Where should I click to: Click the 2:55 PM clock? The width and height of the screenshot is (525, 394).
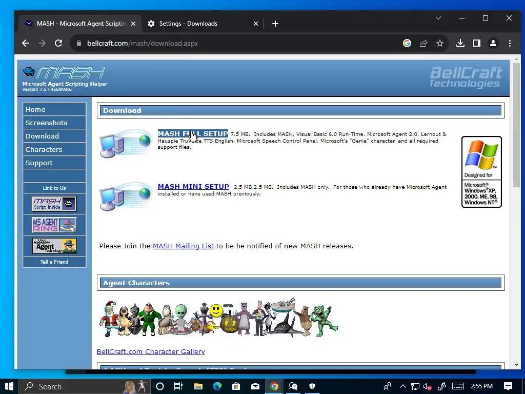click(x=482, y=386)
